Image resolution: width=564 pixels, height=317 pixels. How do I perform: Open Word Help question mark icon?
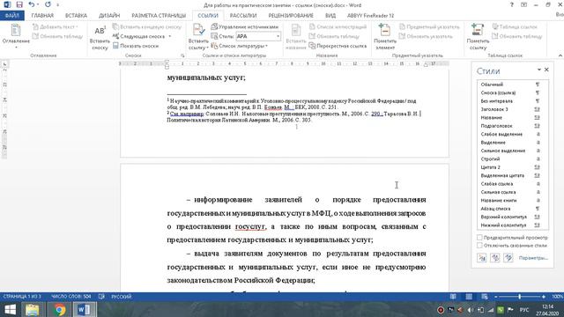pyautogui.click(x=511, y=5)
